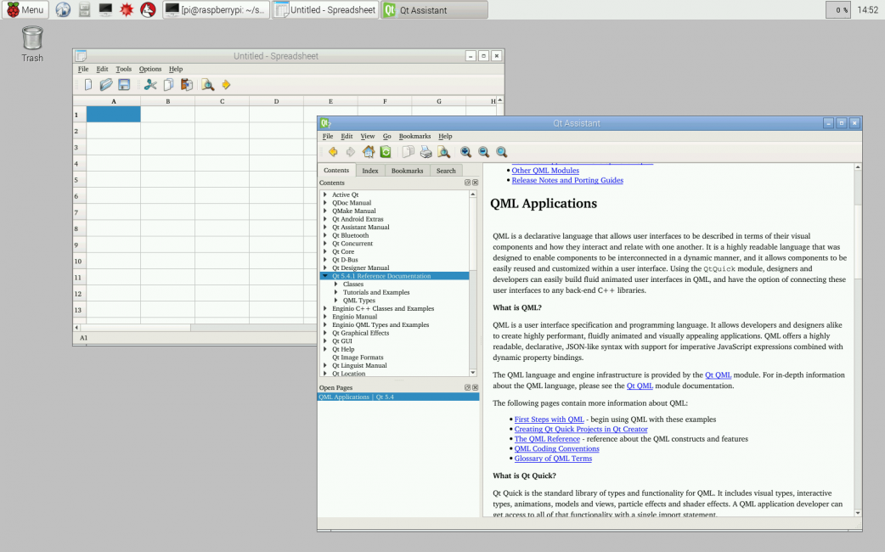Click the Zoom in magnifier icon
The image size is (885, 552).
click(465, 152)
